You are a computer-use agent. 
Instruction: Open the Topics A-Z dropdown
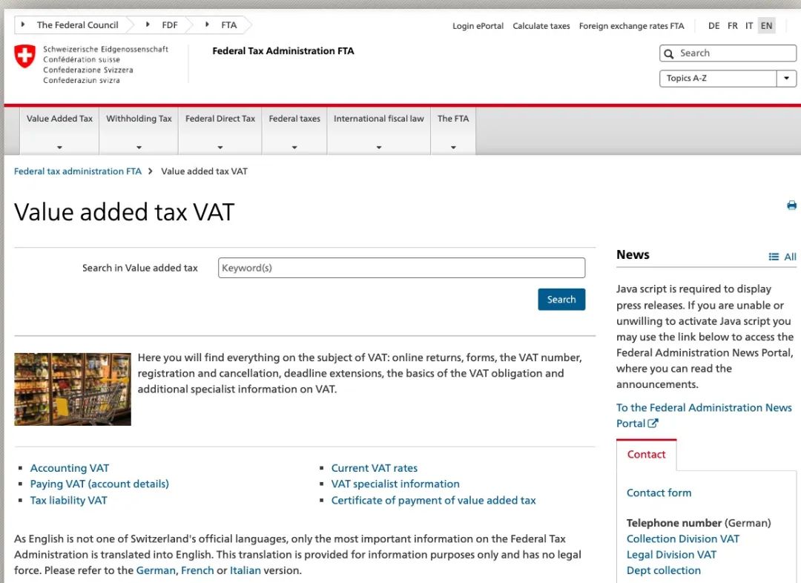pyautogui.click(x=728, y=79)
